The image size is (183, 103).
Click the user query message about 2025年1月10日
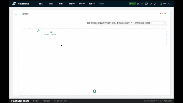[x=118, y=23]
